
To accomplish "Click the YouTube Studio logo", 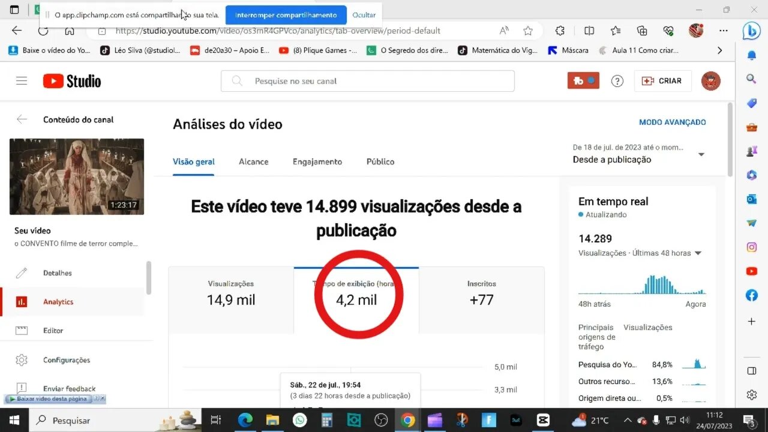I will (x=72, y=81).
